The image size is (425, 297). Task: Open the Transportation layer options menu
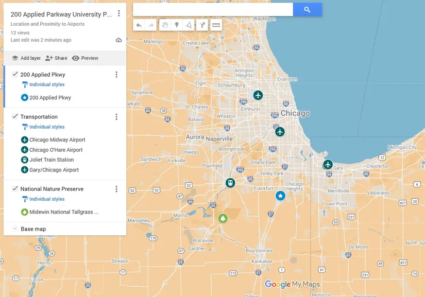pyautogui.click(x=116, y=117)
